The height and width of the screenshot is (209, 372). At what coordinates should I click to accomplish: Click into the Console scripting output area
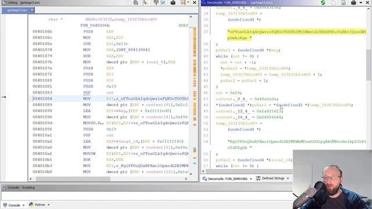[146, 196]
